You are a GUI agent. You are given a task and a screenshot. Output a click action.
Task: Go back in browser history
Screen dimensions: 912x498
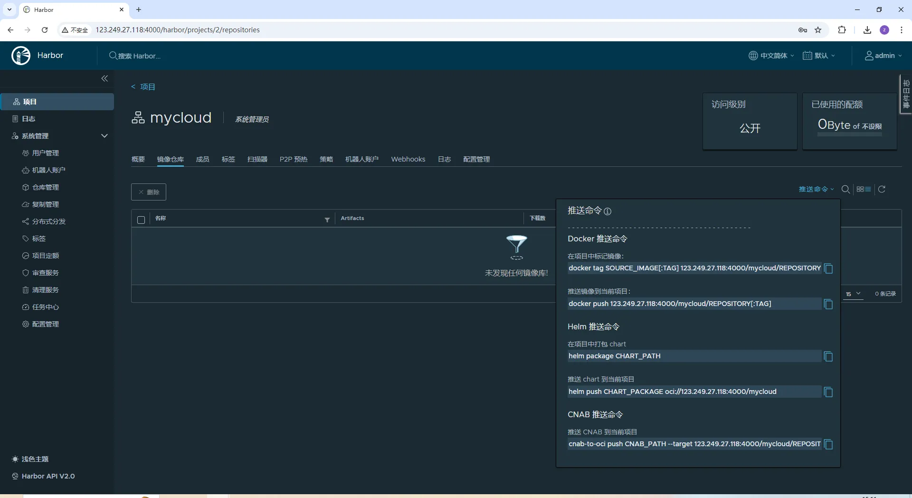click(10, 30)
